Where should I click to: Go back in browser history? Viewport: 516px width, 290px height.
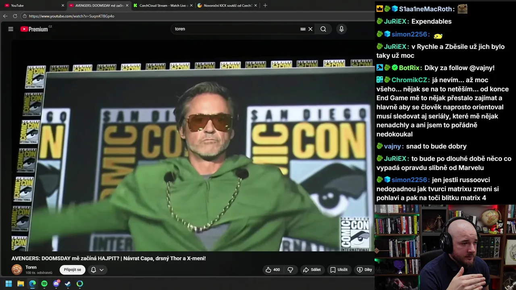[5, 16]
